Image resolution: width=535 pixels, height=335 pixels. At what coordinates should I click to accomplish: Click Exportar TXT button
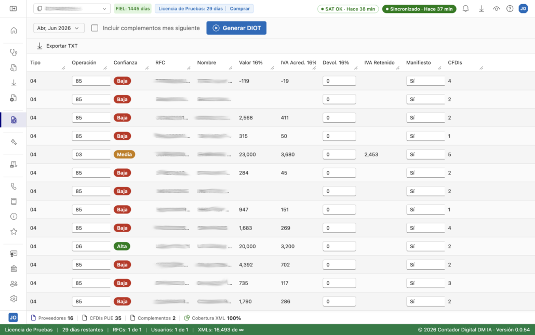(57, 46)
